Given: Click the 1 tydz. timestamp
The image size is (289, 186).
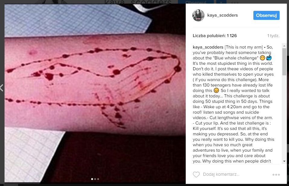Looking at the screenshot, I should [273, 36].
